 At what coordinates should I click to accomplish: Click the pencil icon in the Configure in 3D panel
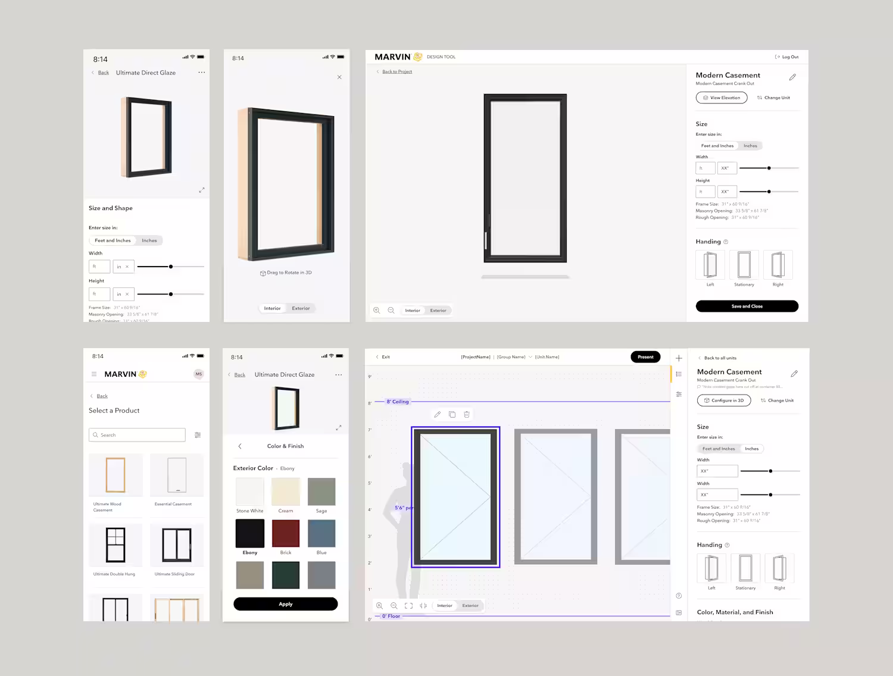[794, 374]
